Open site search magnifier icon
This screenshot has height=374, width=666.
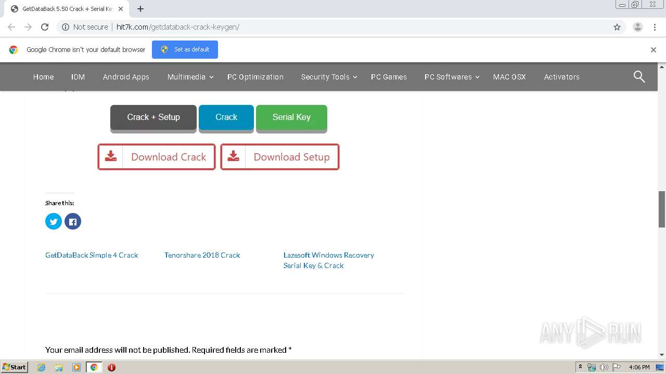click(x=639, y=77)
